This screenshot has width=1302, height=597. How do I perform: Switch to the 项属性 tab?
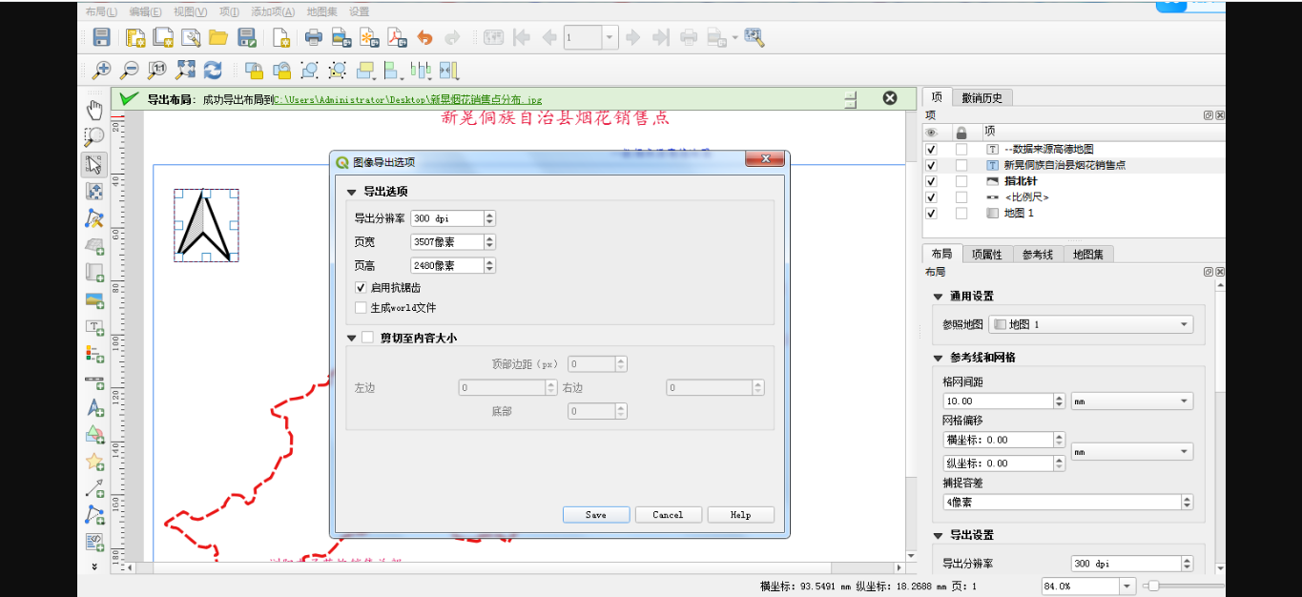[986, 254]
